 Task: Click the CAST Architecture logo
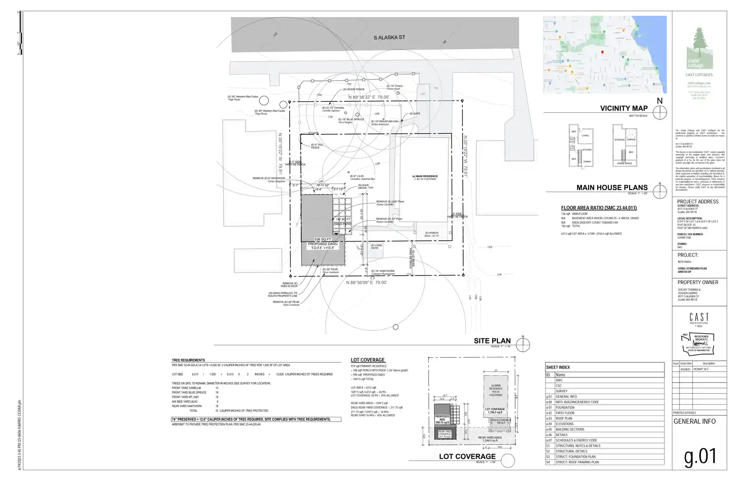point(699,319)
